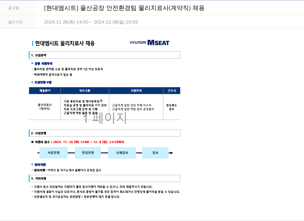Click the "모집인원 0명" subheading

[43, 82]
